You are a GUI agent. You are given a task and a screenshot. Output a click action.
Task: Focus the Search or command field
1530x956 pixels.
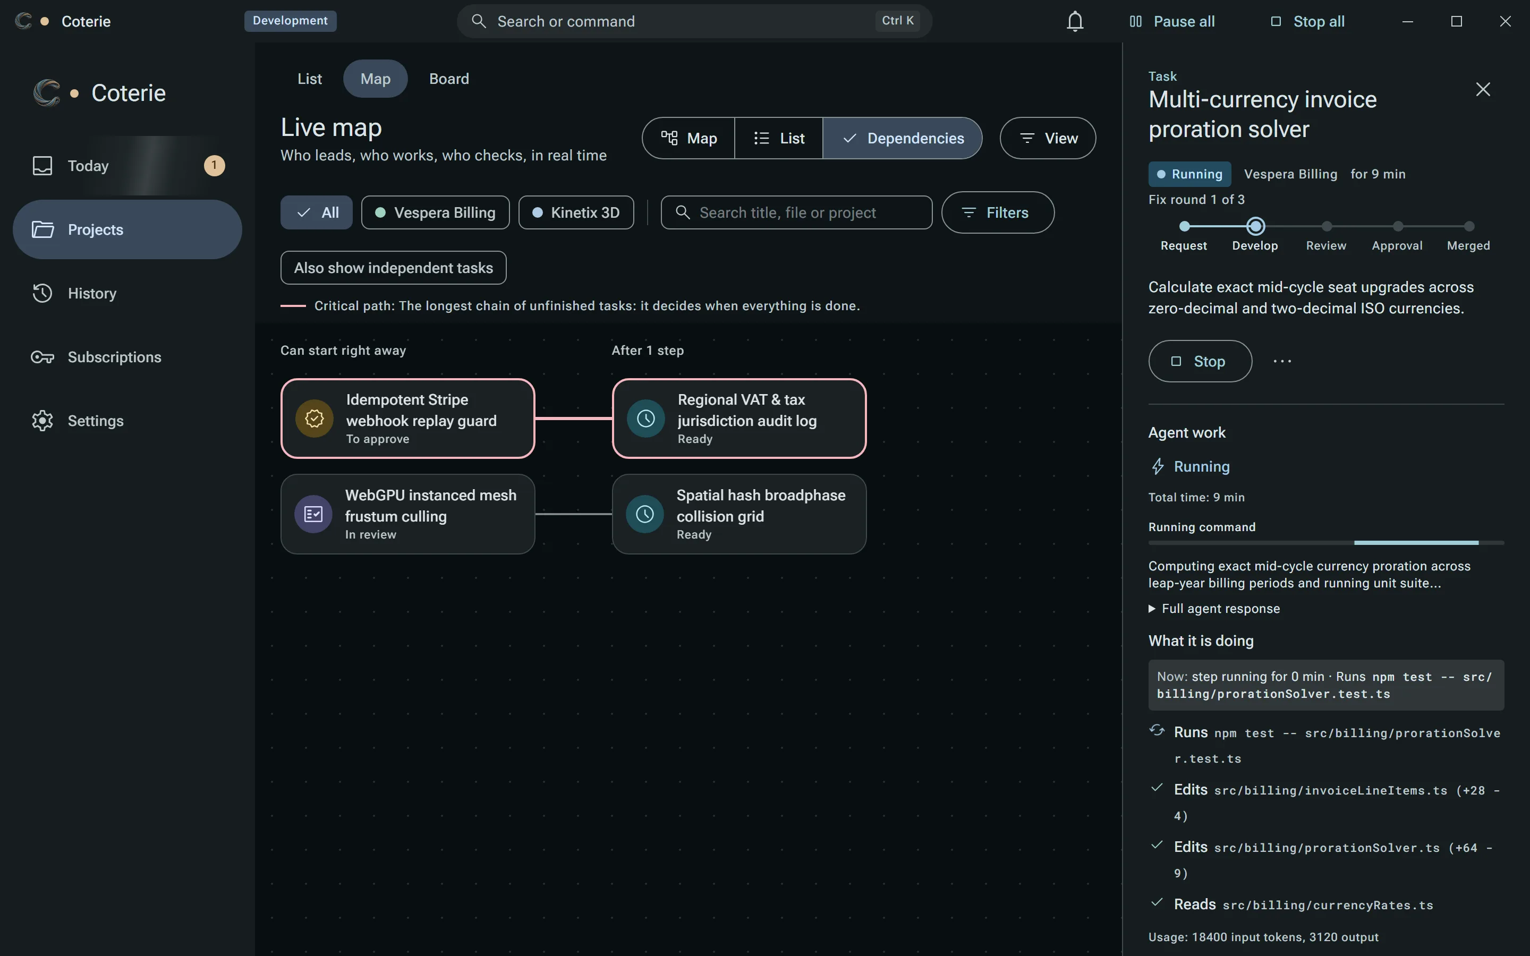point(694,21)
